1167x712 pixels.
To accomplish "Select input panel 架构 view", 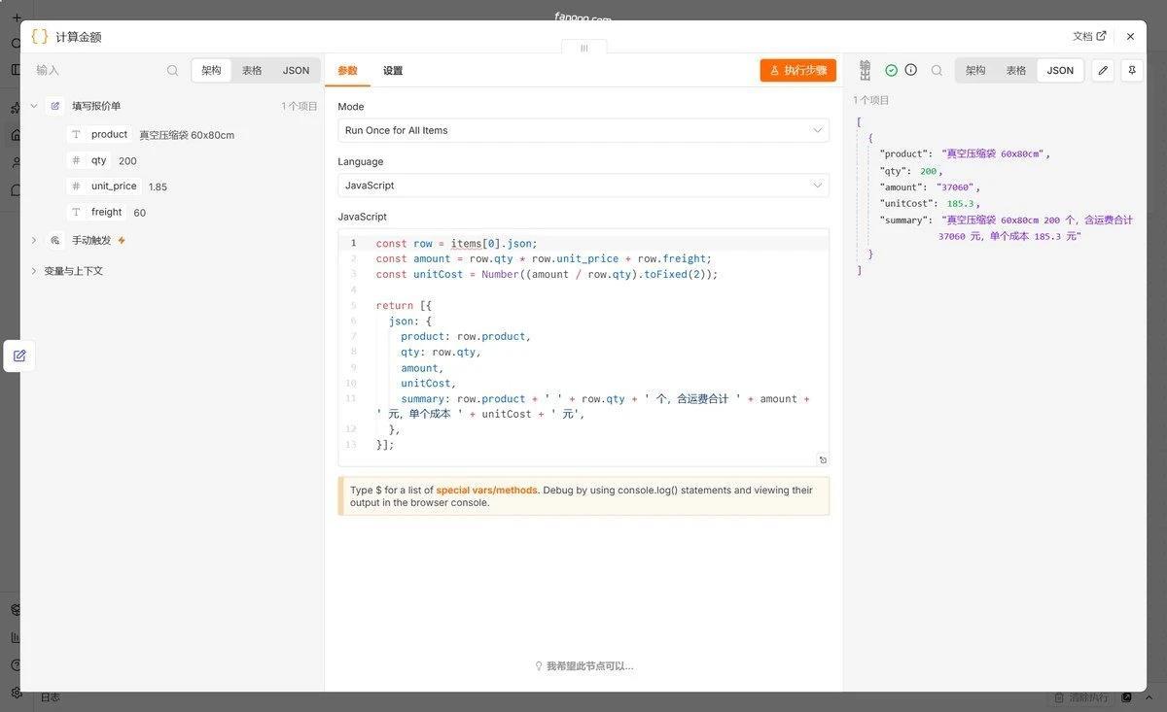I will click(x=212, y=70).
